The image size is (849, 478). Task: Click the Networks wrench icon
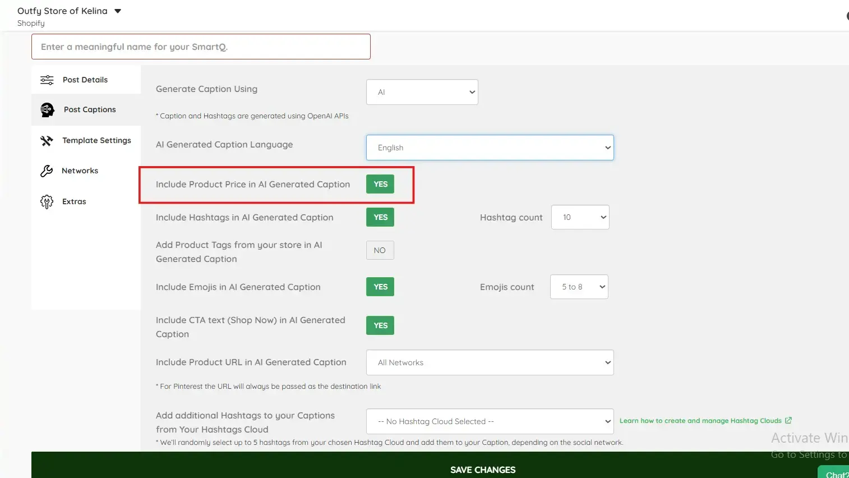click(47, 171)
